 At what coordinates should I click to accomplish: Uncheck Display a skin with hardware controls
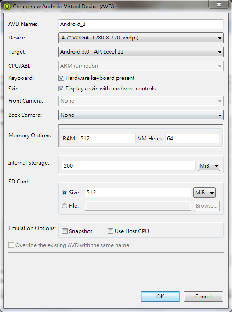coord(61,89)
